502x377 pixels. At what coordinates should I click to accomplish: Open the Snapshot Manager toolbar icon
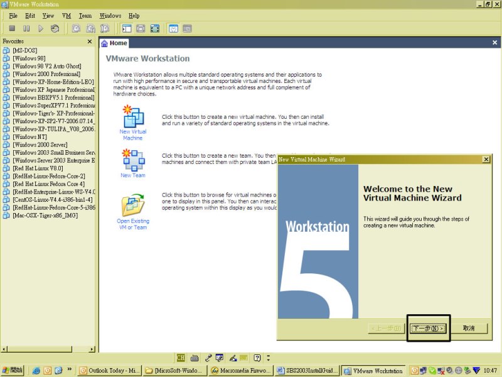(105, 28)
